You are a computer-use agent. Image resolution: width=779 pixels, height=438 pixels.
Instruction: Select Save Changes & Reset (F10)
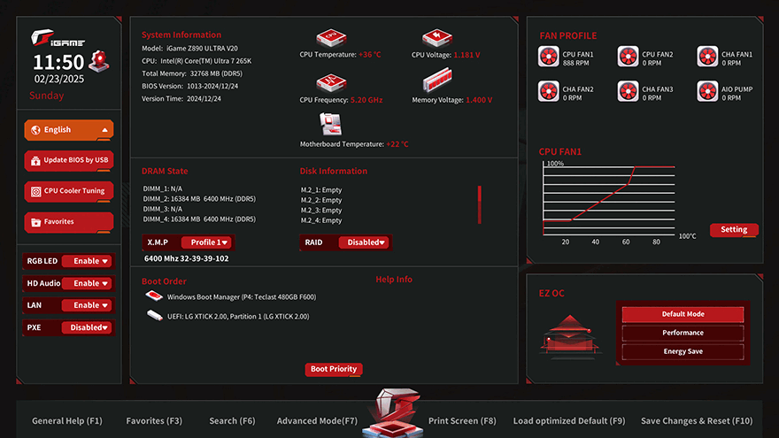[697, 421]
